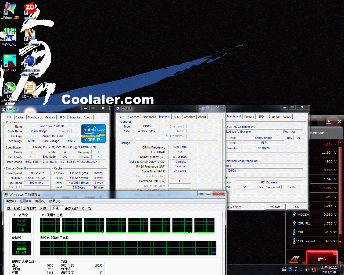Image resolution: width=344 pixels, height=275 pixels.
Task: Open 檔案(F) menu in Task Manager
Action: point(11,201)
